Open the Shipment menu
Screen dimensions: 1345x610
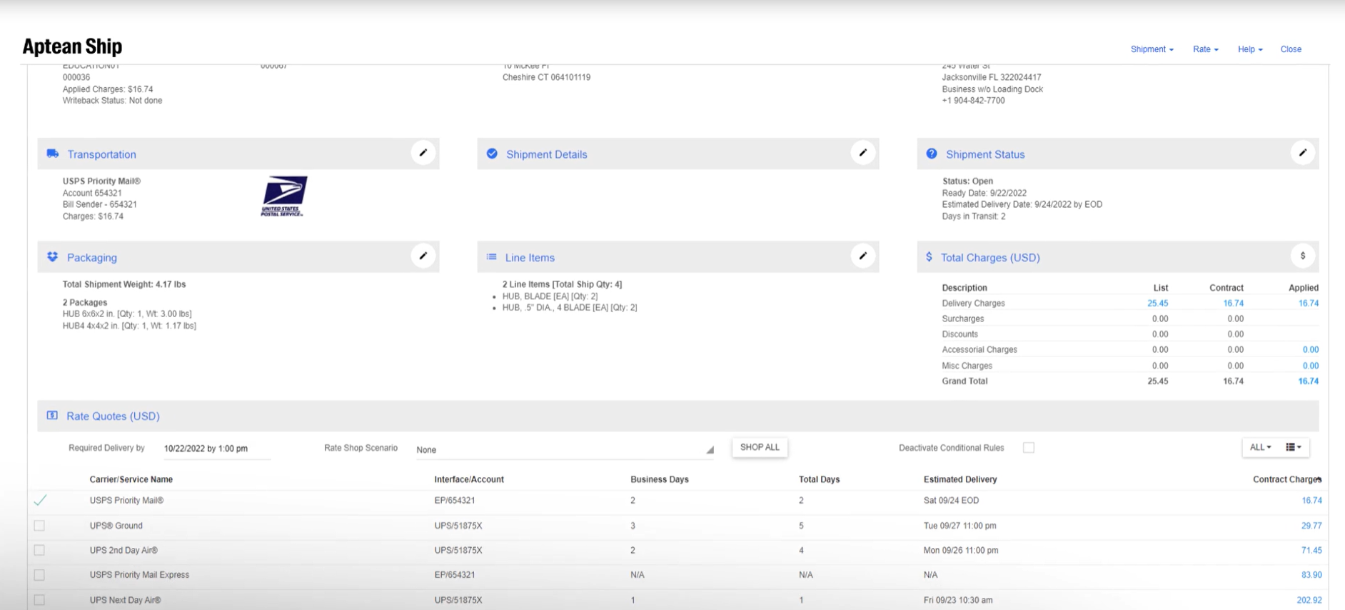pos(1152,49)
